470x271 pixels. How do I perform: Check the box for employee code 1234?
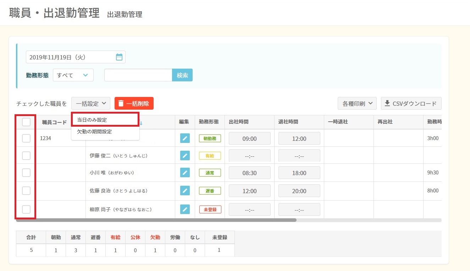point(26,138)
